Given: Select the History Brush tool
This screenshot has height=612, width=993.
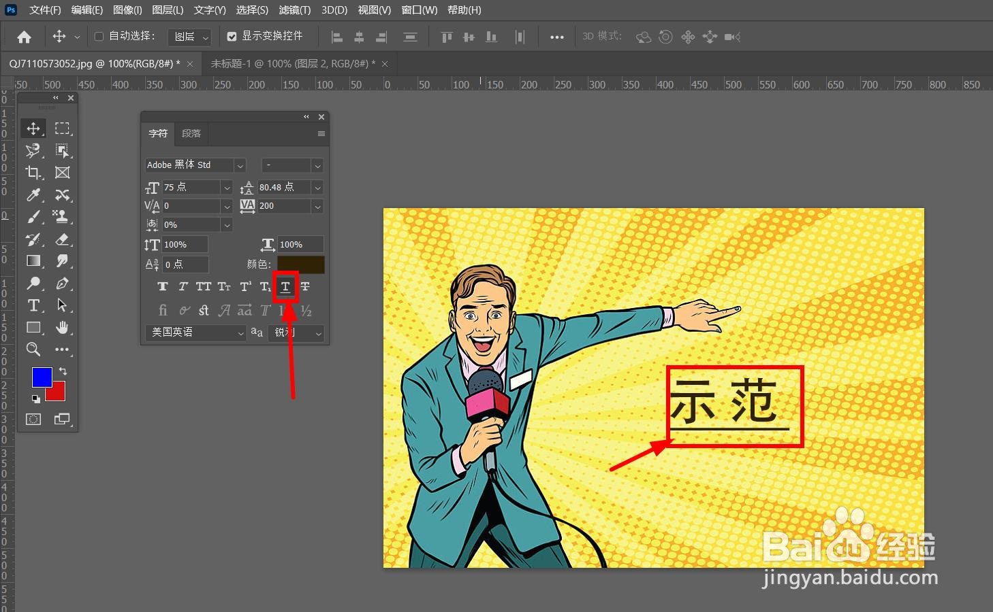Looking at the screenshot, I should point(33,239).
